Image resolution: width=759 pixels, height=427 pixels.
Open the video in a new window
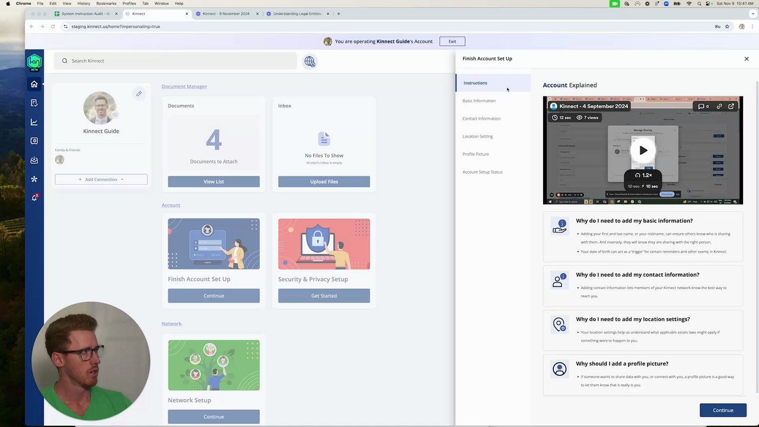point(731,106)
